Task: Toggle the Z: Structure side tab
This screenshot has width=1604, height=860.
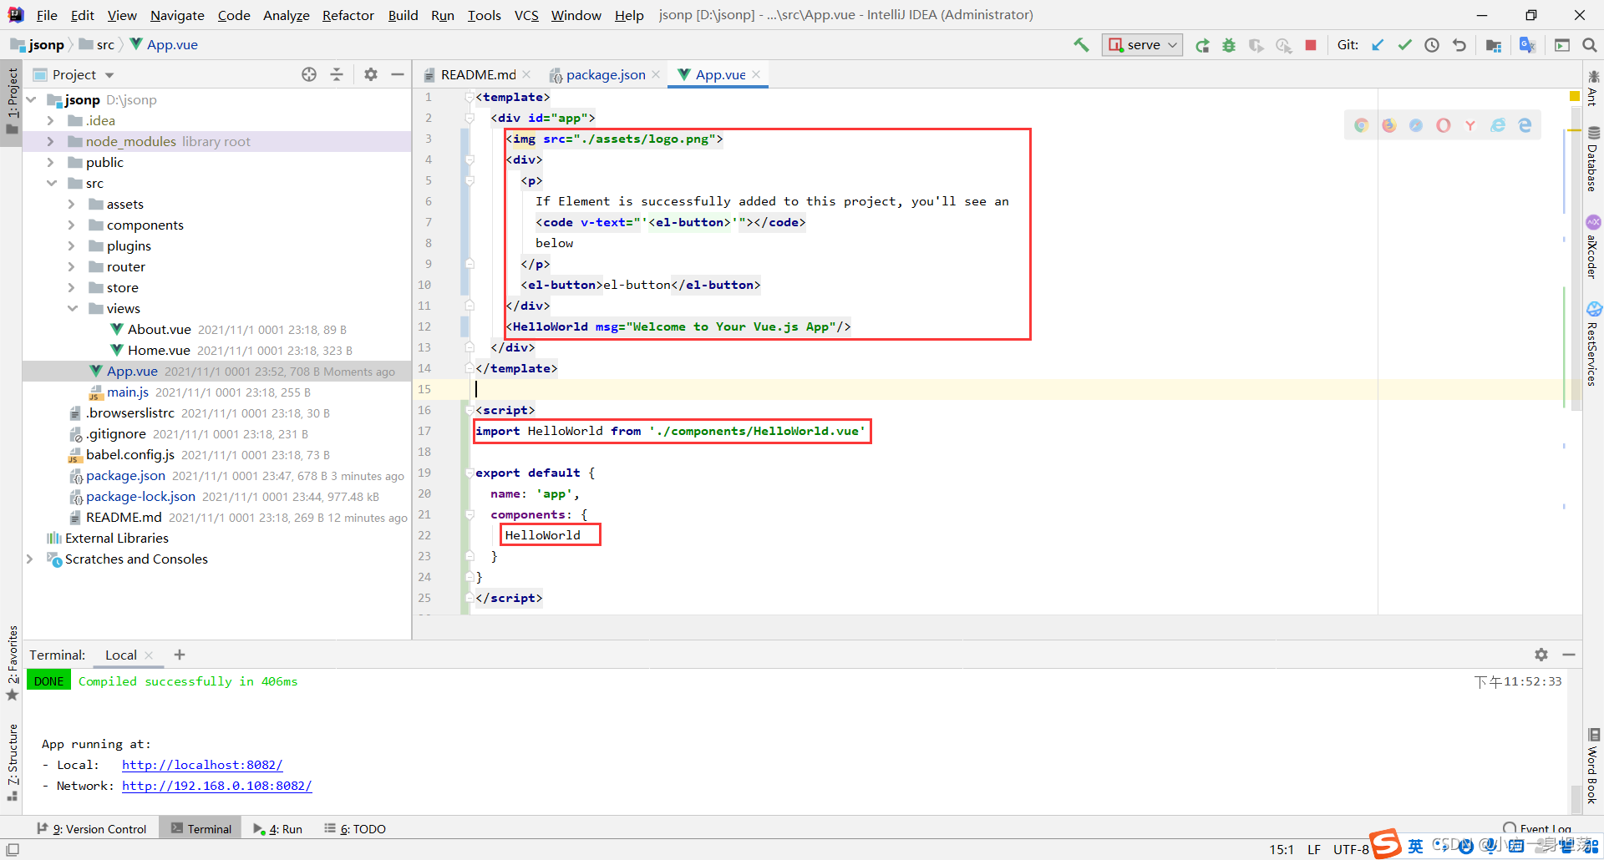Action: (12, 762)
